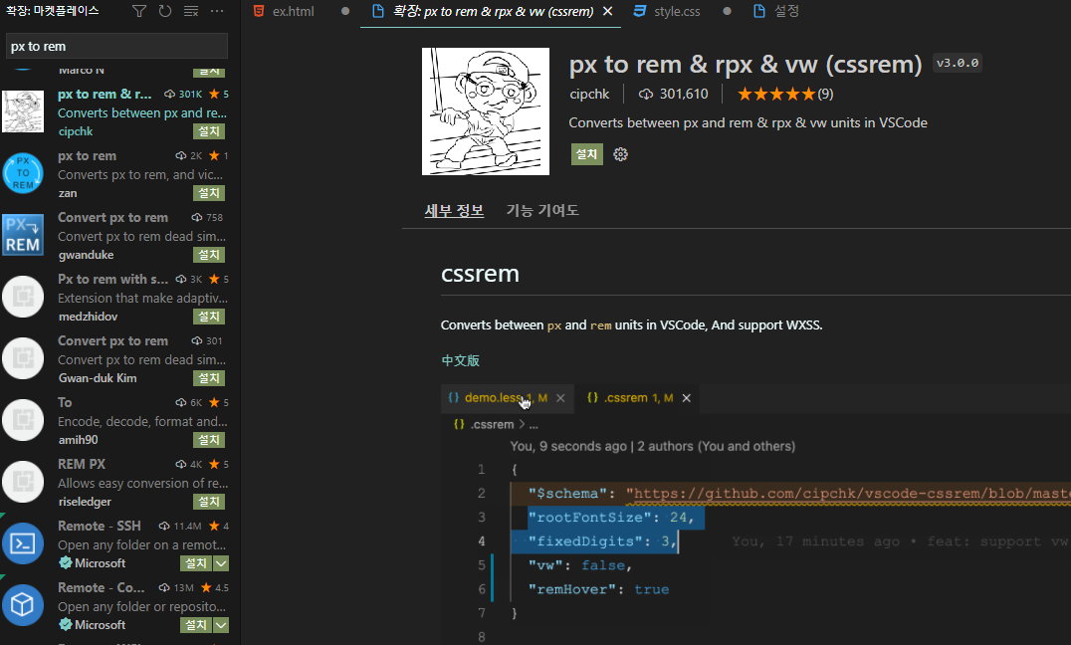Switch to the style.css tab

pos(677,12)
